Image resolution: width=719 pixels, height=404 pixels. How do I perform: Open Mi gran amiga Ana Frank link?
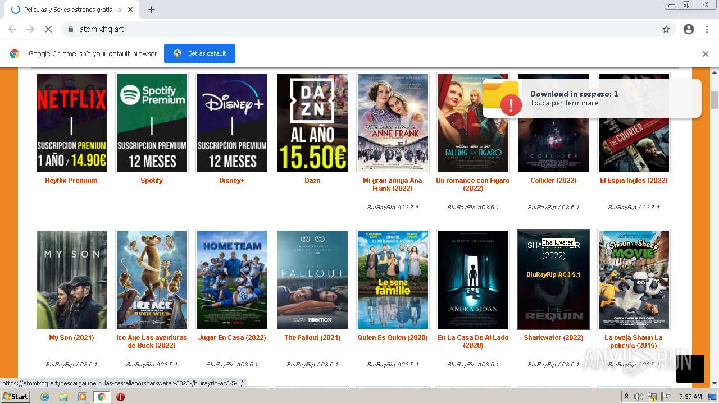pos(393,185)
